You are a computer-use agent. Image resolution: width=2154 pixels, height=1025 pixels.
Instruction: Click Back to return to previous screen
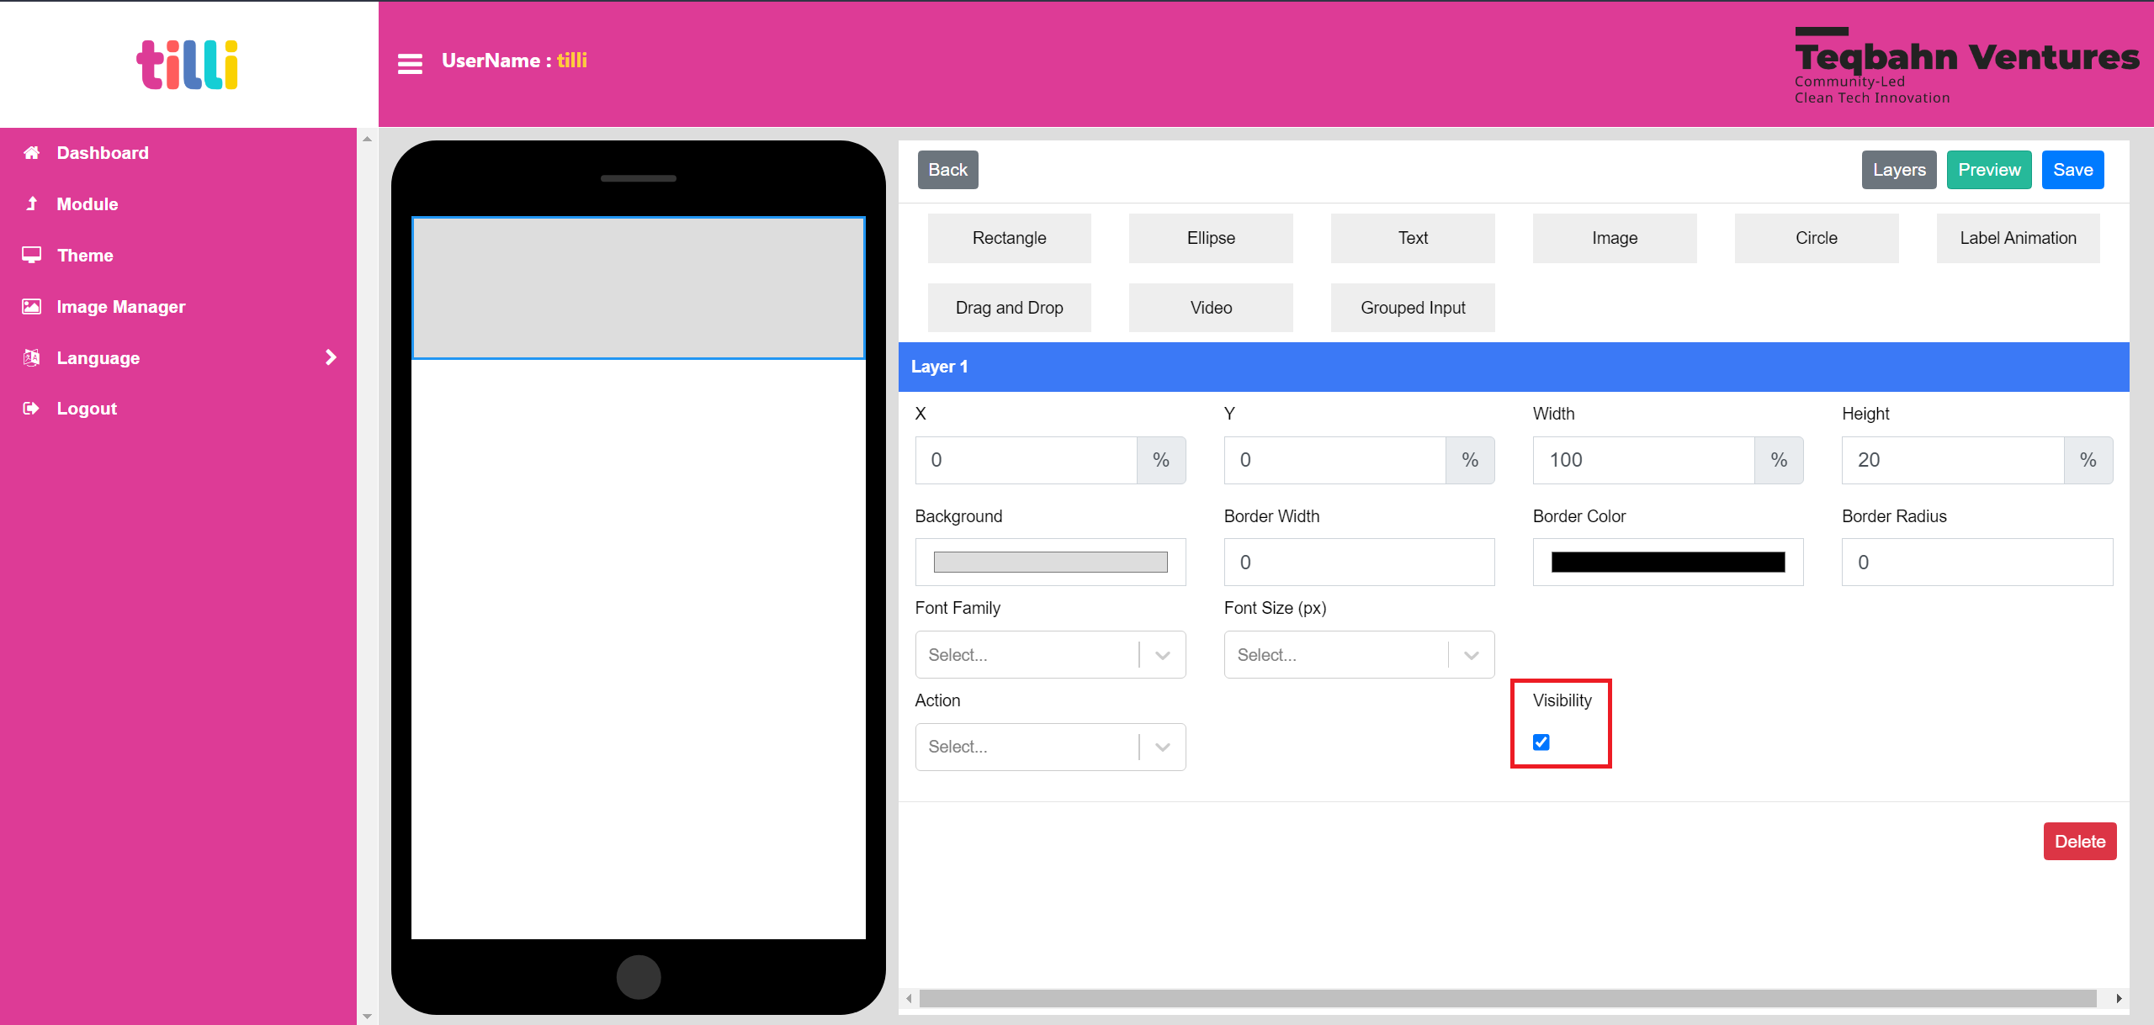[948, 169]
